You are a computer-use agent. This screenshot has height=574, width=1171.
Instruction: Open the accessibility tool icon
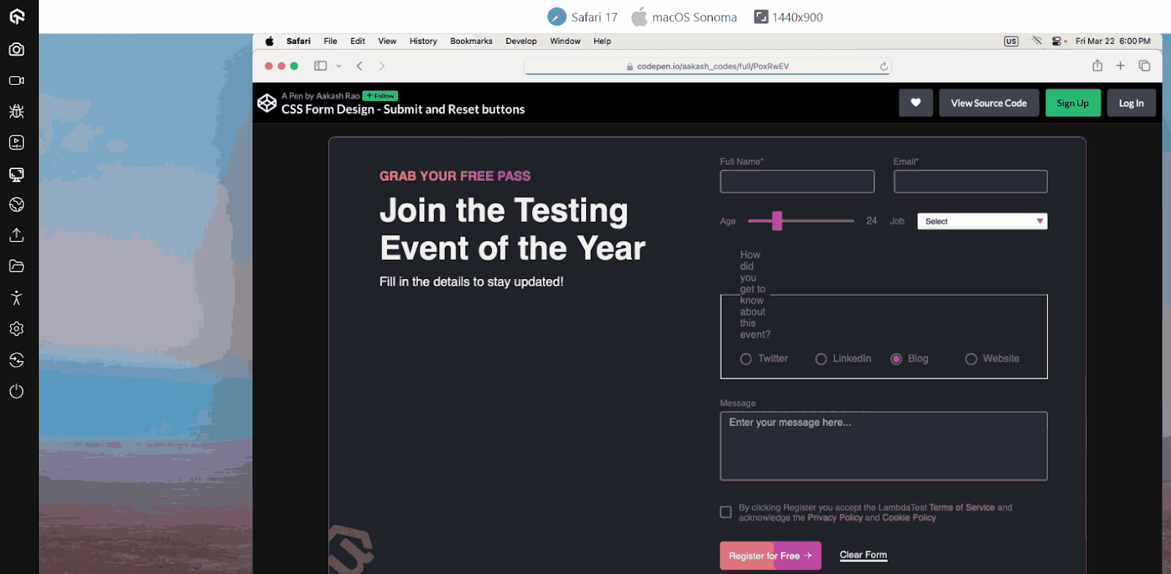click(17, 298)
